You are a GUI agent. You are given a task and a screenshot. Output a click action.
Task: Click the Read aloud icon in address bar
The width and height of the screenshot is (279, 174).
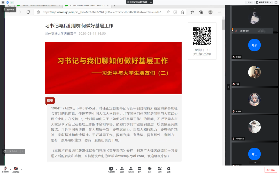tap(168, 12)
